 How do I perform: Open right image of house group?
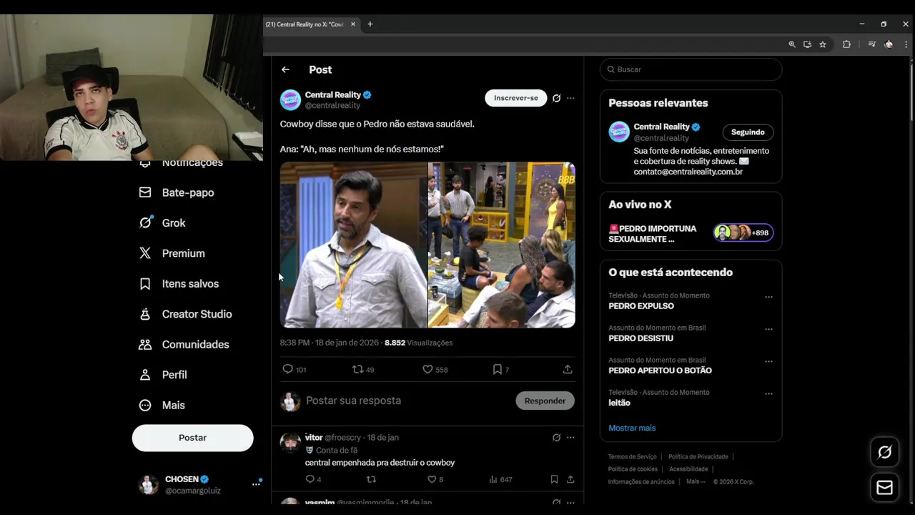pyautogui.click(x=502, y=245)
